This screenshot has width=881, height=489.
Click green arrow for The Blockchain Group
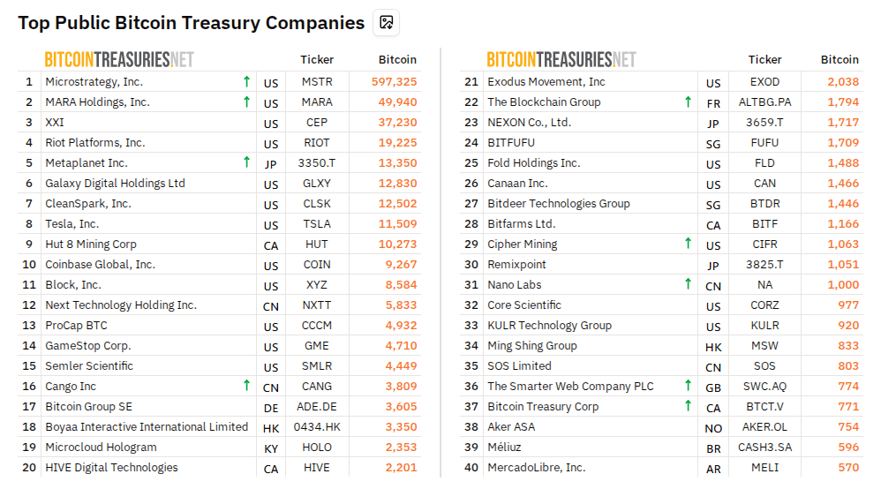(x=688, y=102)
